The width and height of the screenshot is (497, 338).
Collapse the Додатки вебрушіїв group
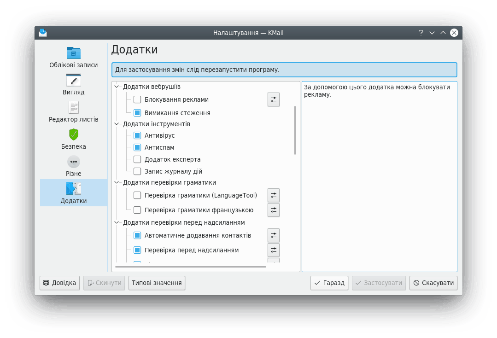pos(117,87)
